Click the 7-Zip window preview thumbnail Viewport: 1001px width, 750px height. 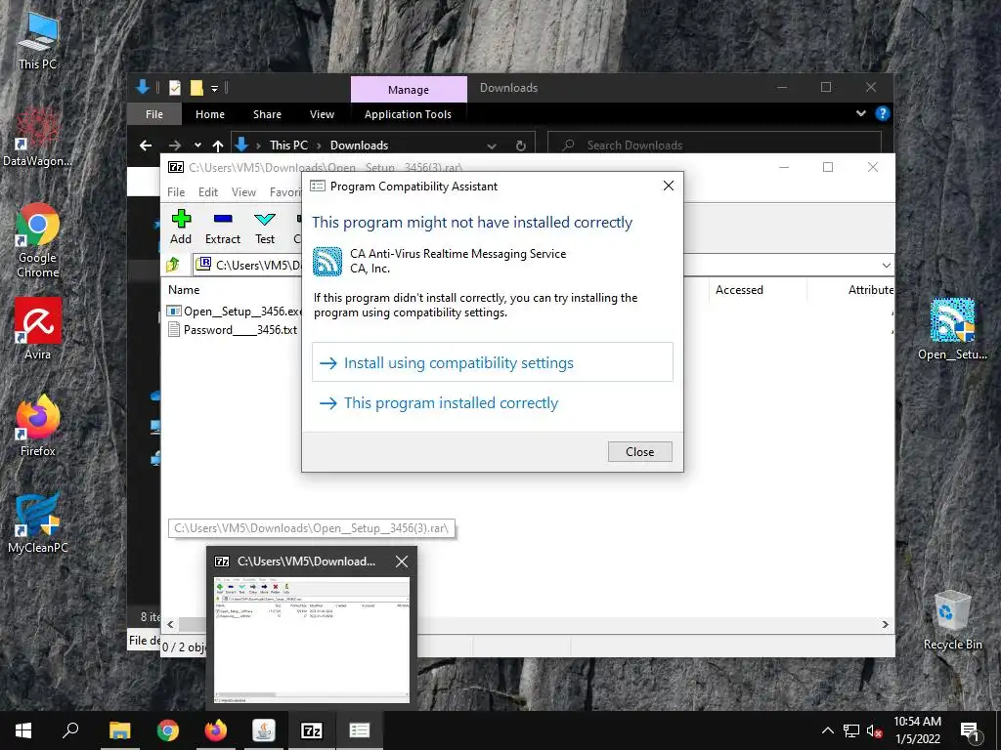[312, 640]
